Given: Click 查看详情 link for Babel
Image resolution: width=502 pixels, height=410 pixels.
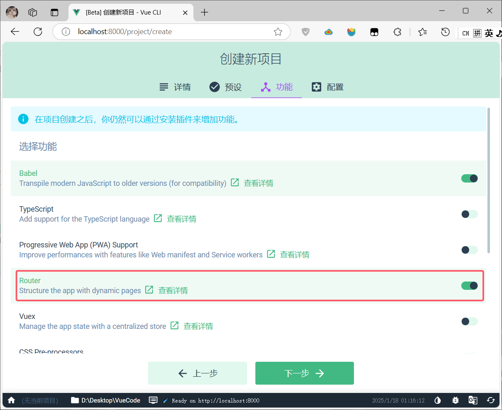Looking at the screenshot, I should [259, 183].
